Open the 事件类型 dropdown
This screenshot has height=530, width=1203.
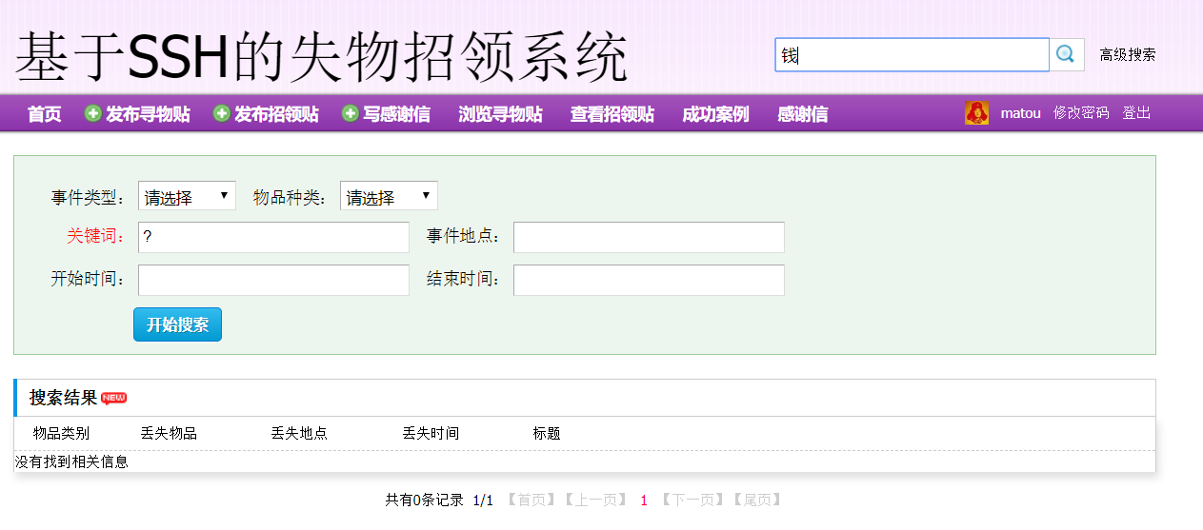pyautogui.click(x=187, y=196)
